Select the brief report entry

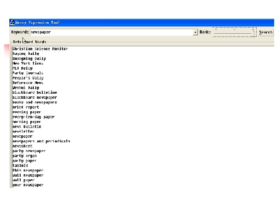point(26,107)
